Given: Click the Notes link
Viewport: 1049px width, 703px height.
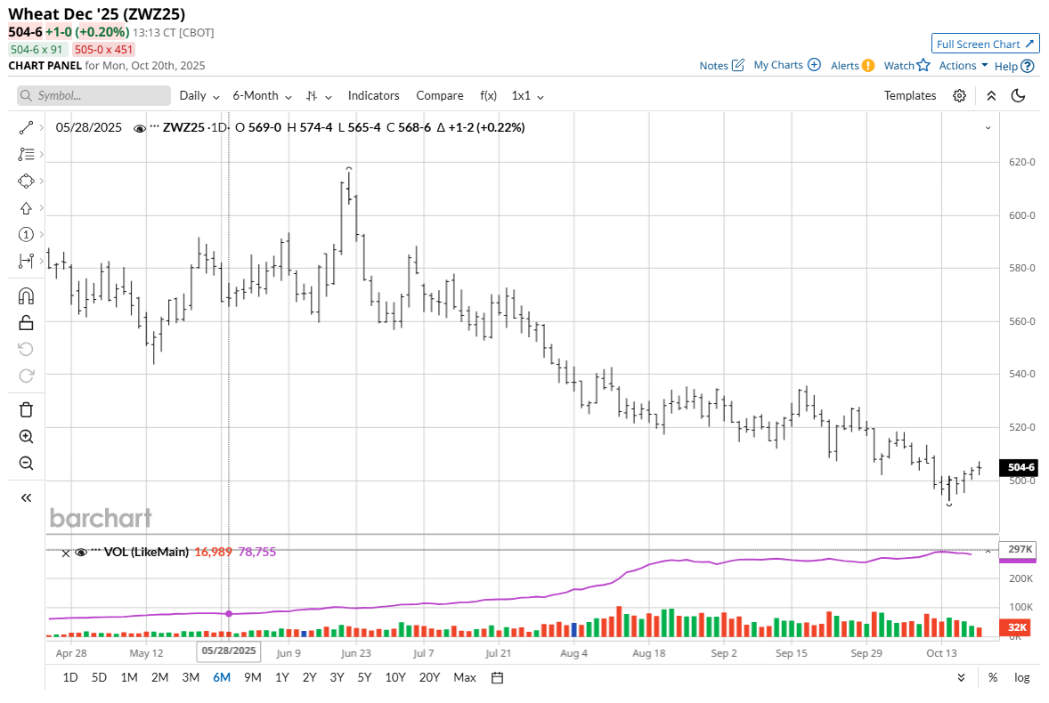Looking at the screenshot, I should click(713, 66).
